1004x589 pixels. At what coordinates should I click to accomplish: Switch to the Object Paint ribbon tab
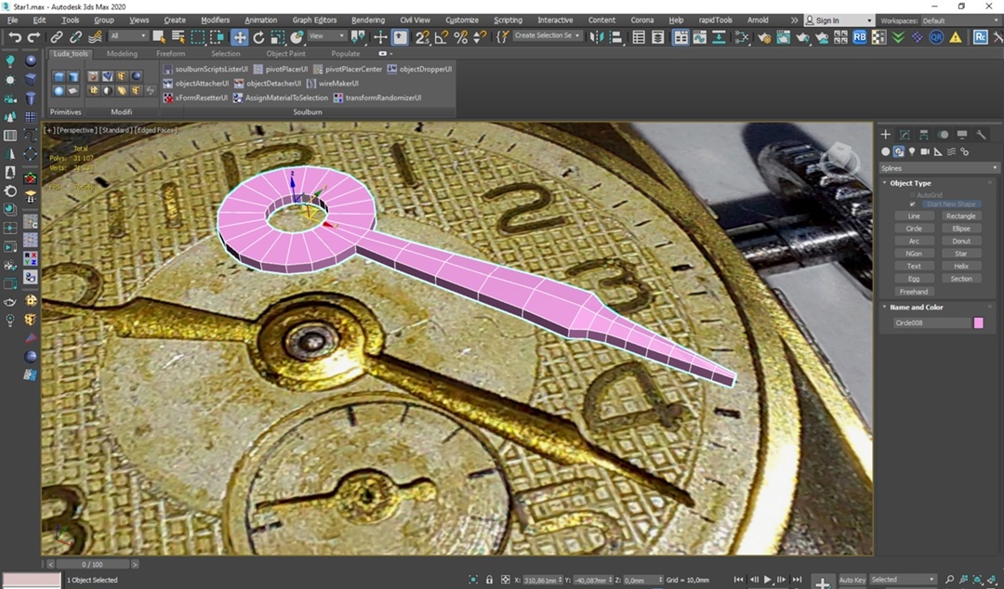pos(285,54)
